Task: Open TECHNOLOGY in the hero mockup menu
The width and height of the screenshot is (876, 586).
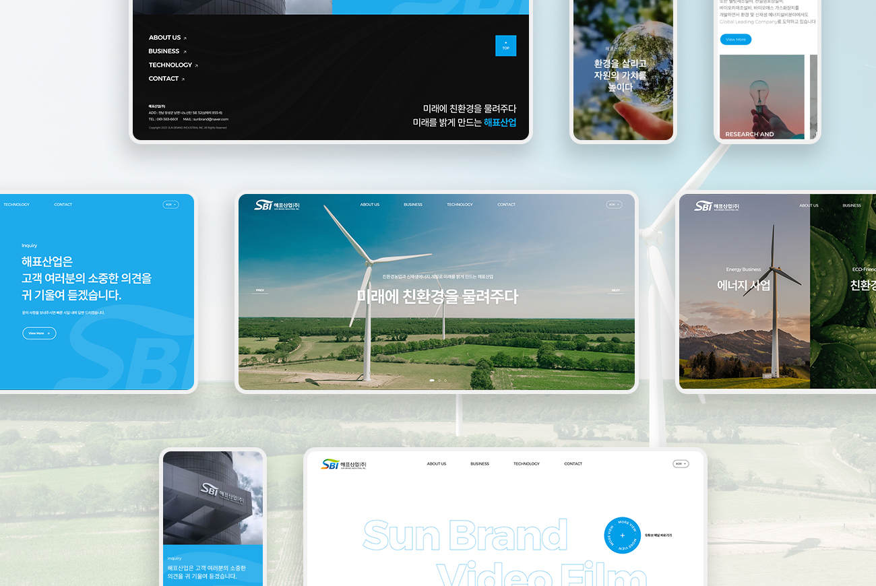Action: (460, 205)
